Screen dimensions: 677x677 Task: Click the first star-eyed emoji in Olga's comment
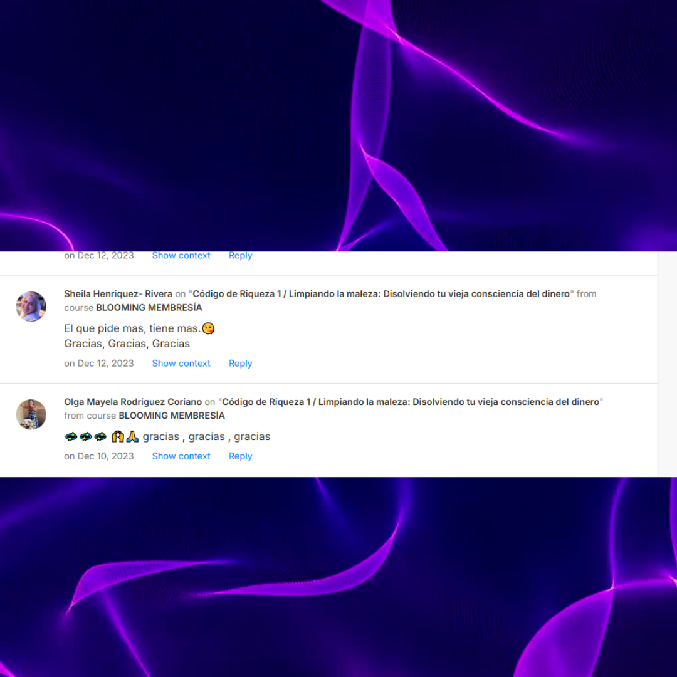point(71,436)
